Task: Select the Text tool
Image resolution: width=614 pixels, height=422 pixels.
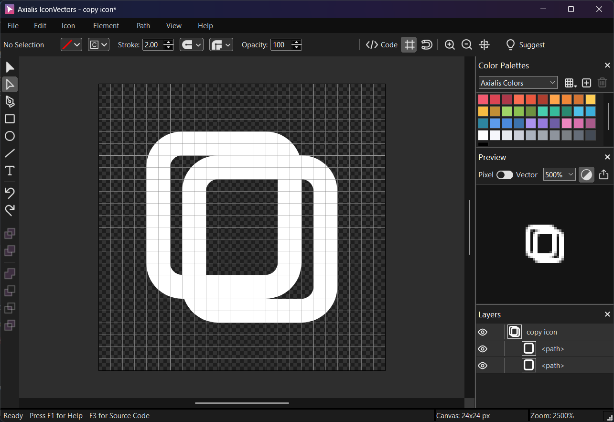Action: 10,171
